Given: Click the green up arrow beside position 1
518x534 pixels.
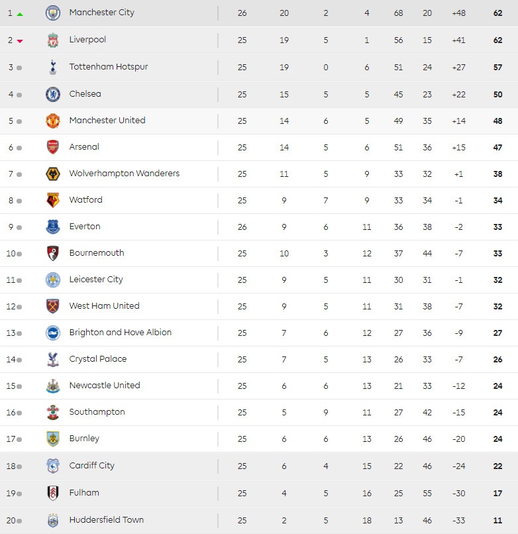Looking at the screenshot, I should (x=20, y=13).
